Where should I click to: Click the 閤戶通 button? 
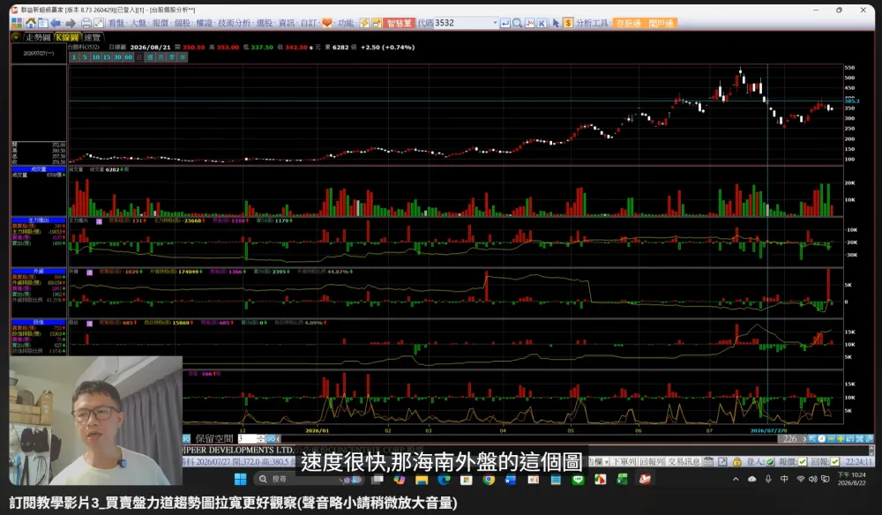(x=661, y=23)
